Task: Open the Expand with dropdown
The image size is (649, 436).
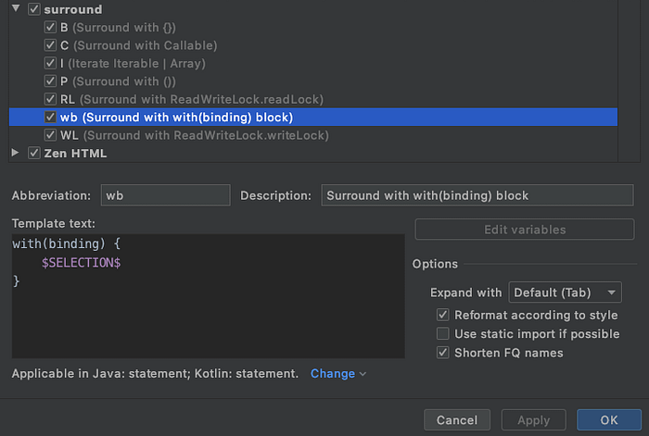Action: point(565,293)
